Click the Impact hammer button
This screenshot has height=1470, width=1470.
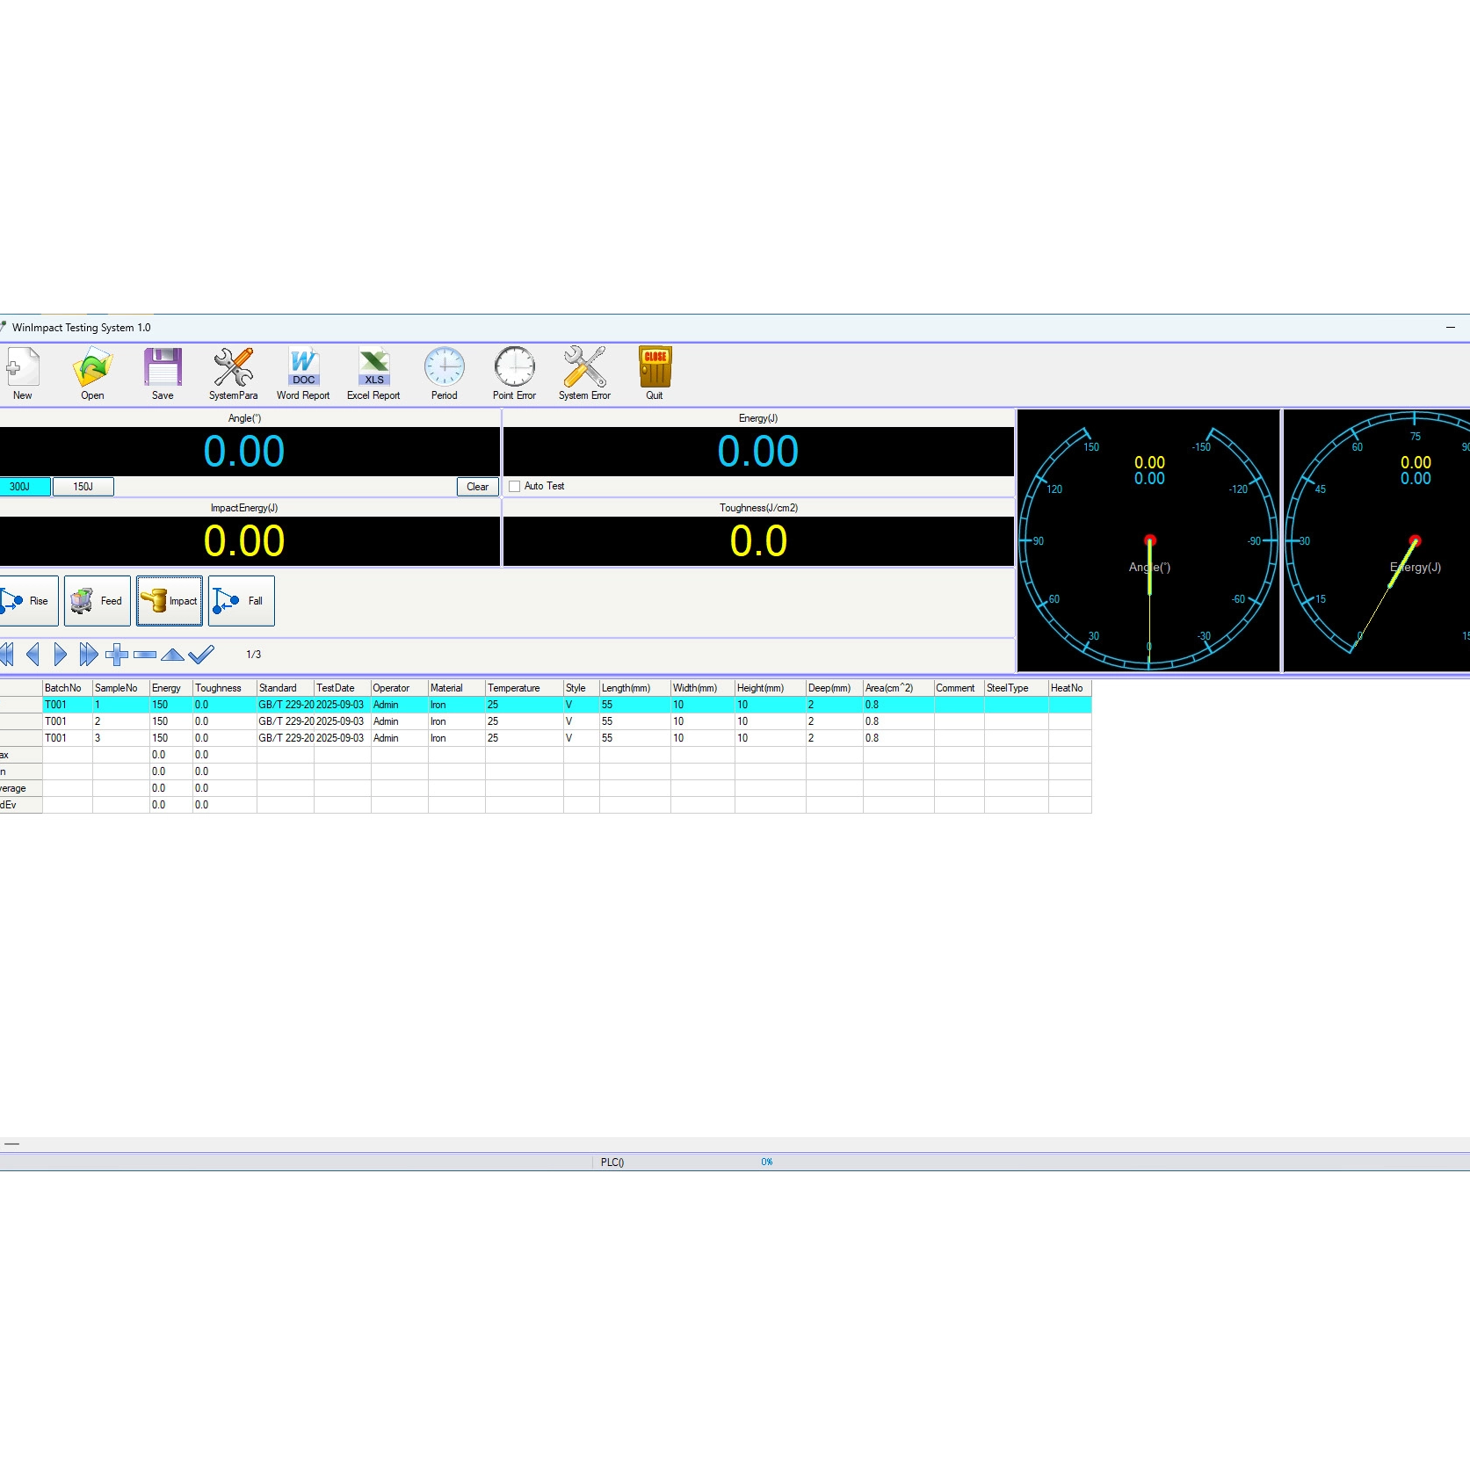[x=170, y=601]
